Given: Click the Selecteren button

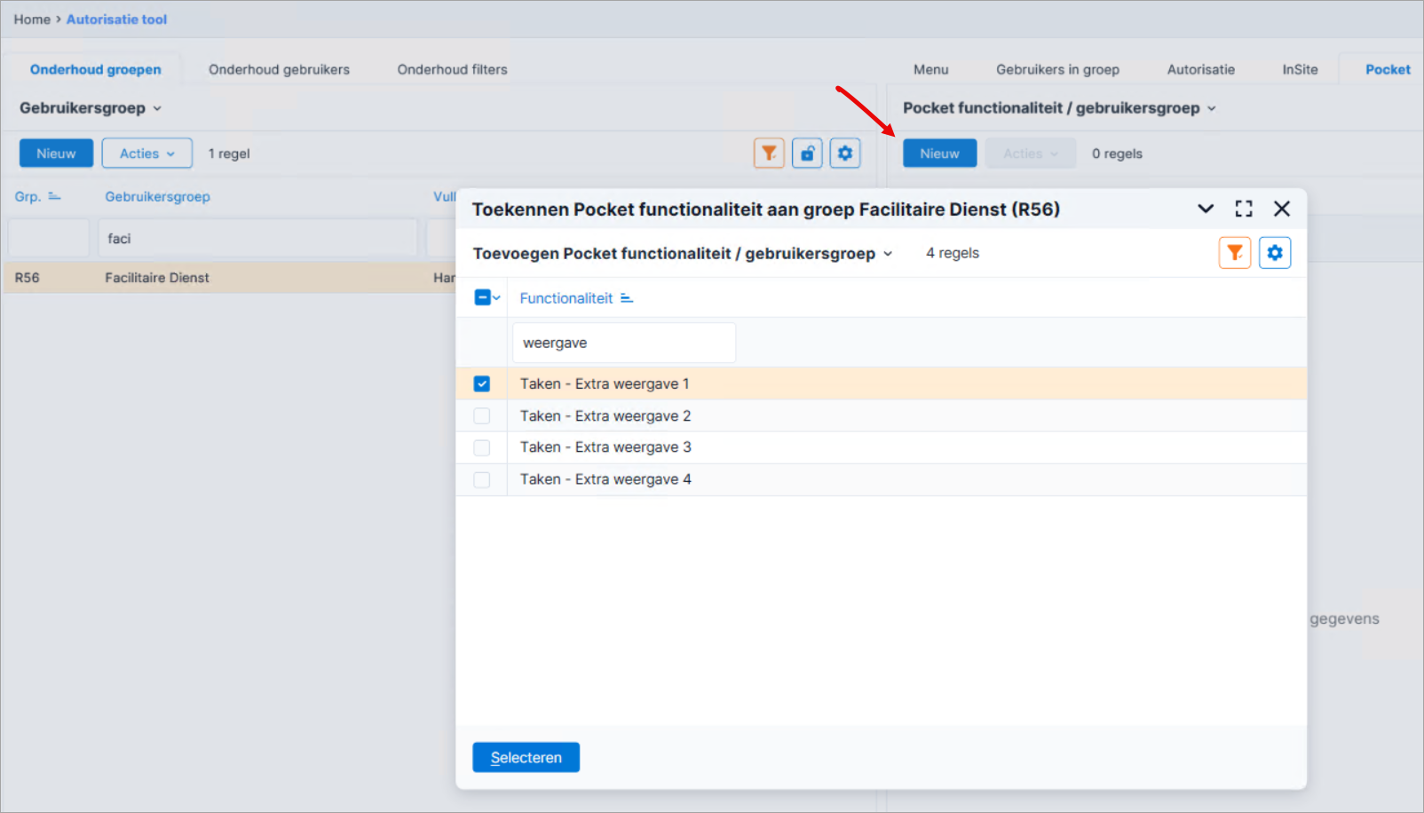Looking at the screenshot, I should tap(526, 757).
